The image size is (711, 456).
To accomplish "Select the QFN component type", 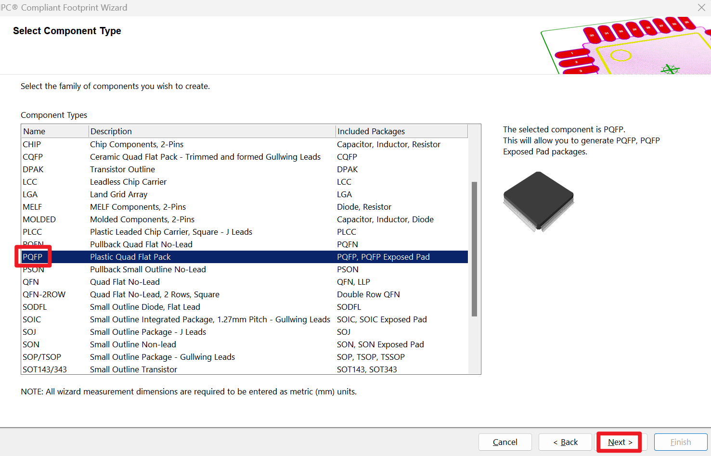I will click(245, 282).
